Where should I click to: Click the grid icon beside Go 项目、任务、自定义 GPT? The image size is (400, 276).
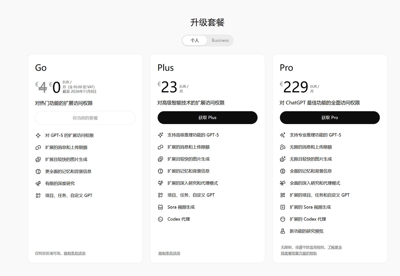[x=38, y=196]
